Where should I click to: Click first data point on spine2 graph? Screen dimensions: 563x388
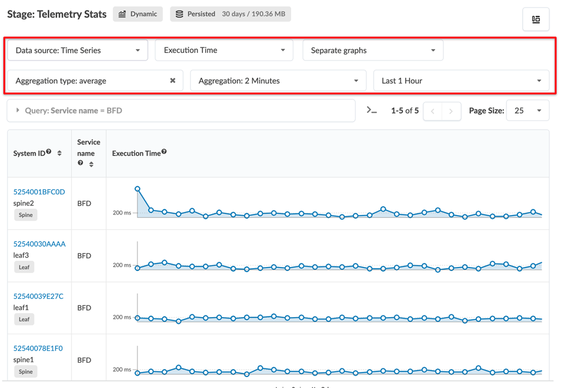coord(137,189)
